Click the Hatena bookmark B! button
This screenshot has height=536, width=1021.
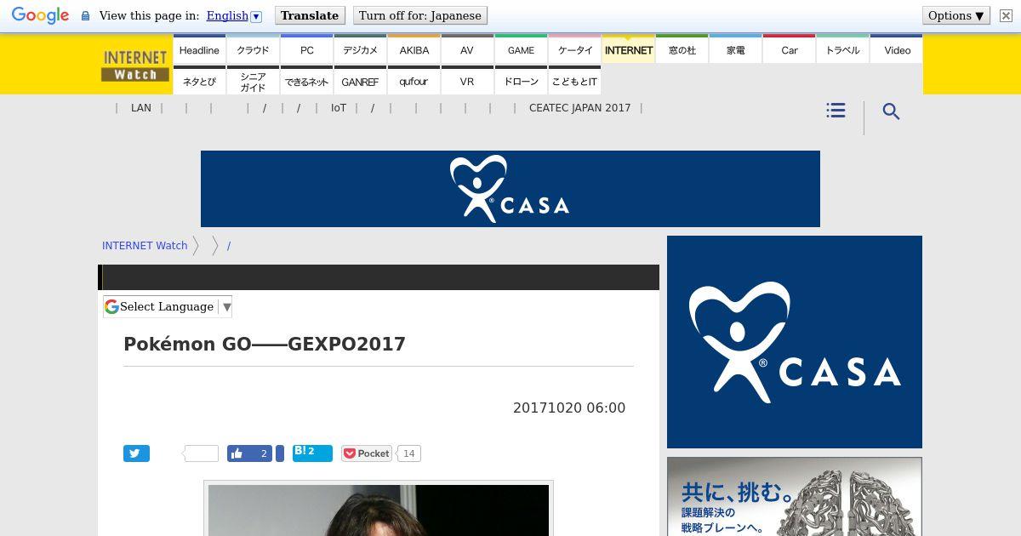312,453
